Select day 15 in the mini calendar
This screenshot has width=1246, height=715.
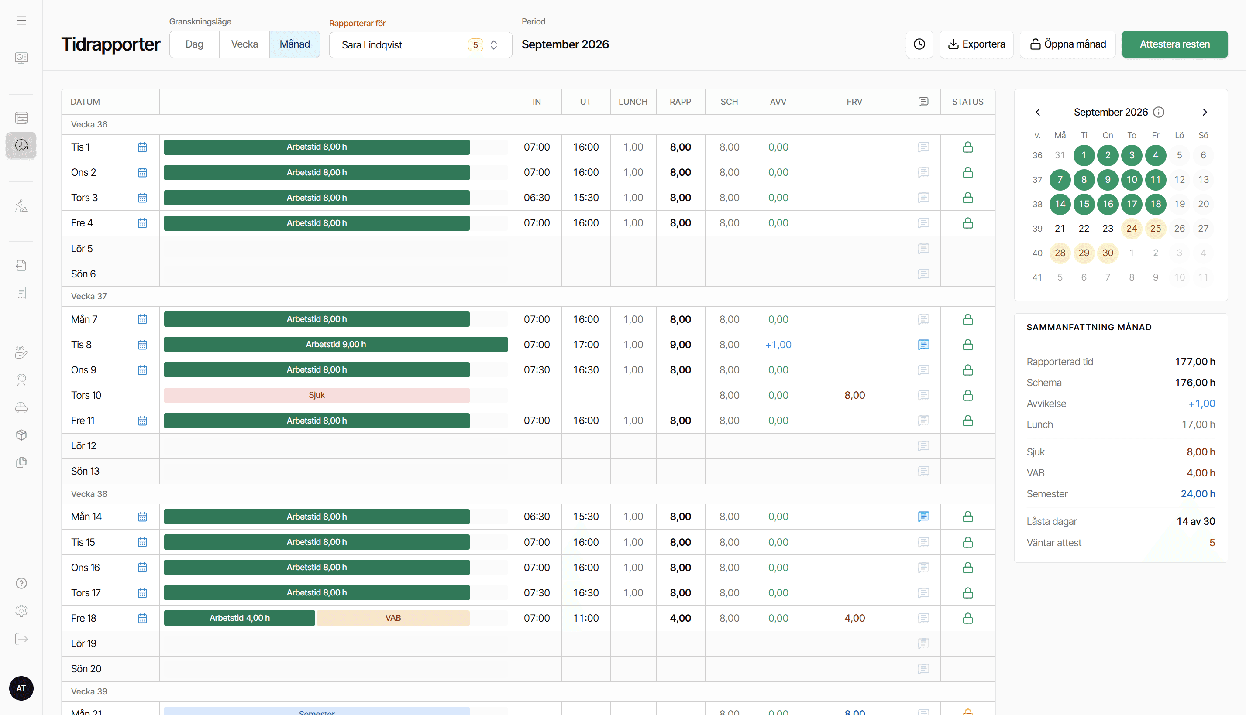point(1084,204)
